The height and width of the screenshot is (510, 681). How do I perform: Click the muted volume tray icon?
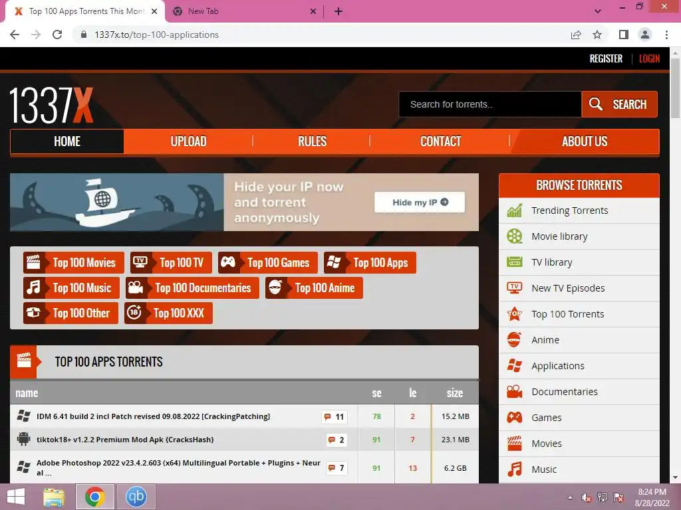pyautogui.click(x=587, y=497)
